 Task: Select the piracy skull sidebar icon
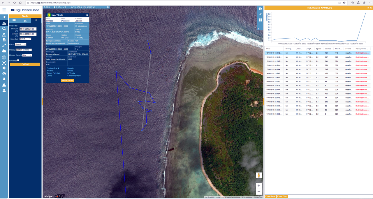pos(4,62)
